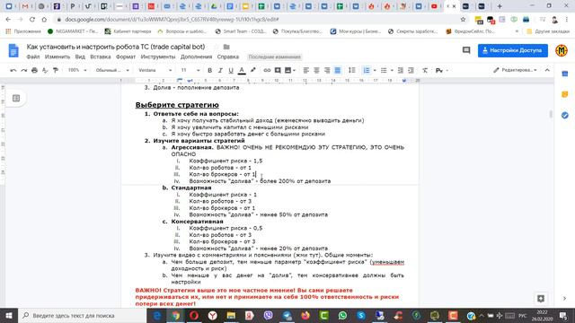Align text to the left

coord(305,70)
